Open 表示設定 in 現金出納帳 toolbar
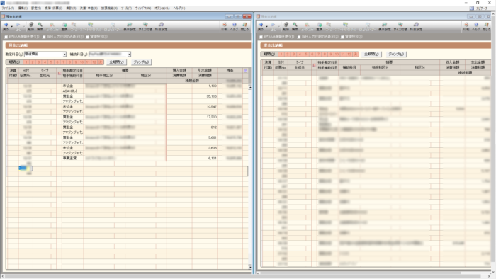Image resolution: width=496 pixels, height=279 pixels. (384, 26)
